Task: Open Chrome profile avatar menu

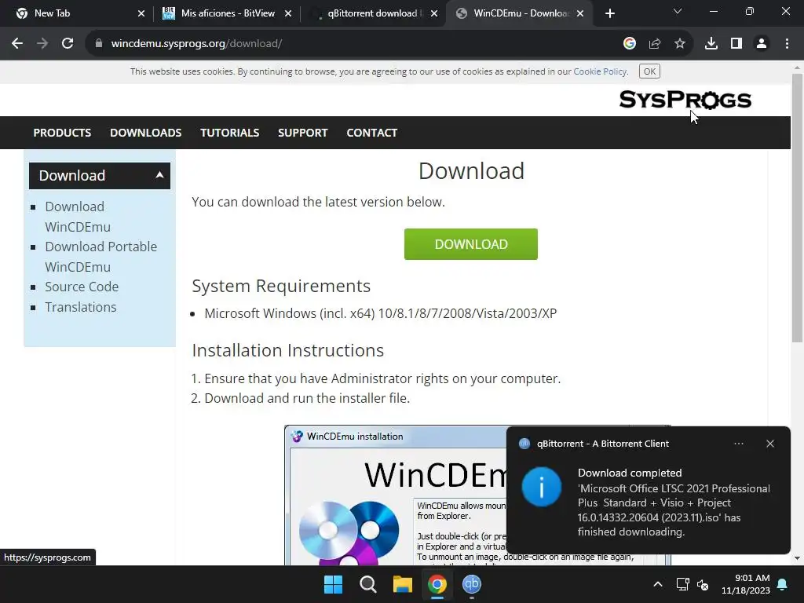Action: pos(762,44)
